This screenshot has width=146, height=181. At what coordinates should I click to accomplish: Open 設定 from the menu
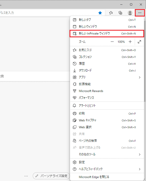coord(107,162)
